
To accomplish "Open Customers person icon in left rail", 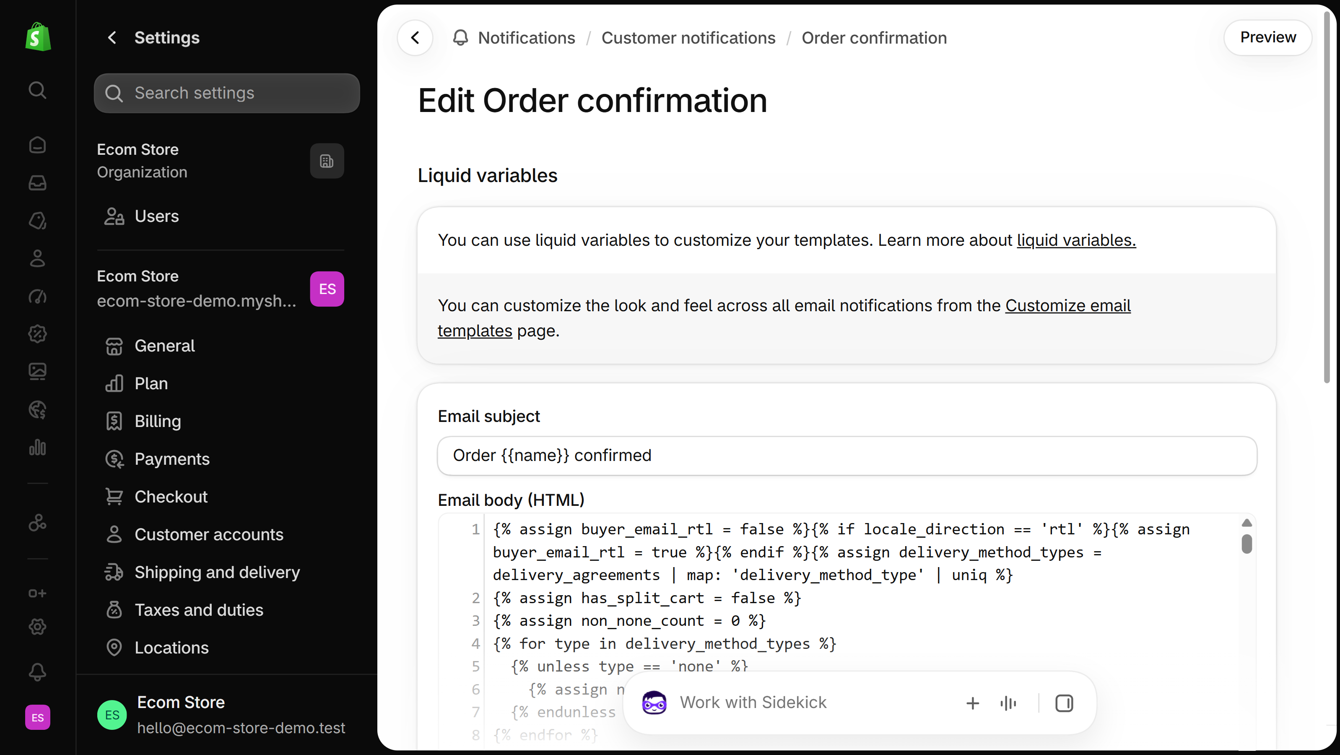I will 37,258.
